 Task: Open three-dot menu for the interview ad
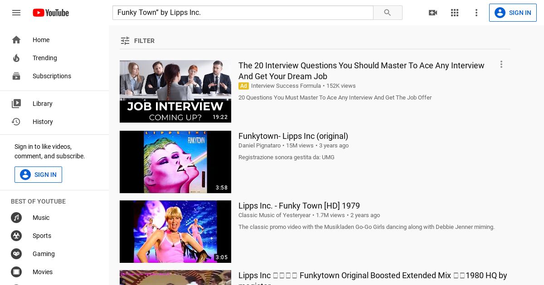501,64
